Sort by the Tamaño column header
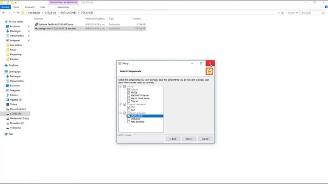The height and width of the screenshot is (184, 328). [x=137, y=19]
